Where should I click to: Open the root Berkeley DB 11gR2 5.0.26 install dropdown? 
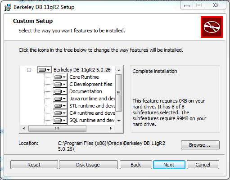coord(44,70)
